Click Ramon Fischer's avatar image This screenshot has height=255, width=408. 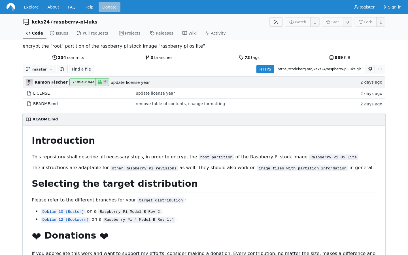click(29, 82)
